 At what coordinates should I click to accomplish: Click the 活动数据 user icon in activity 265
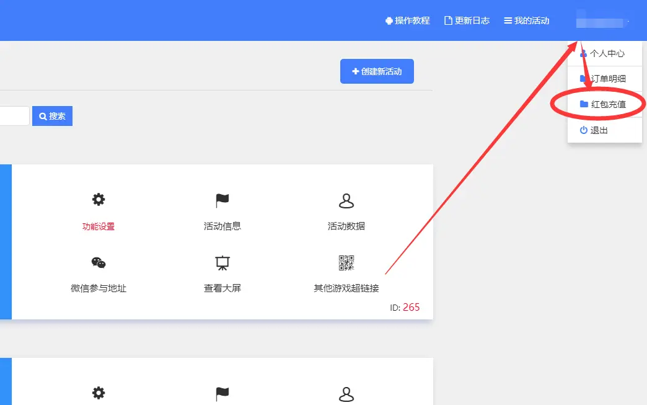346,200
